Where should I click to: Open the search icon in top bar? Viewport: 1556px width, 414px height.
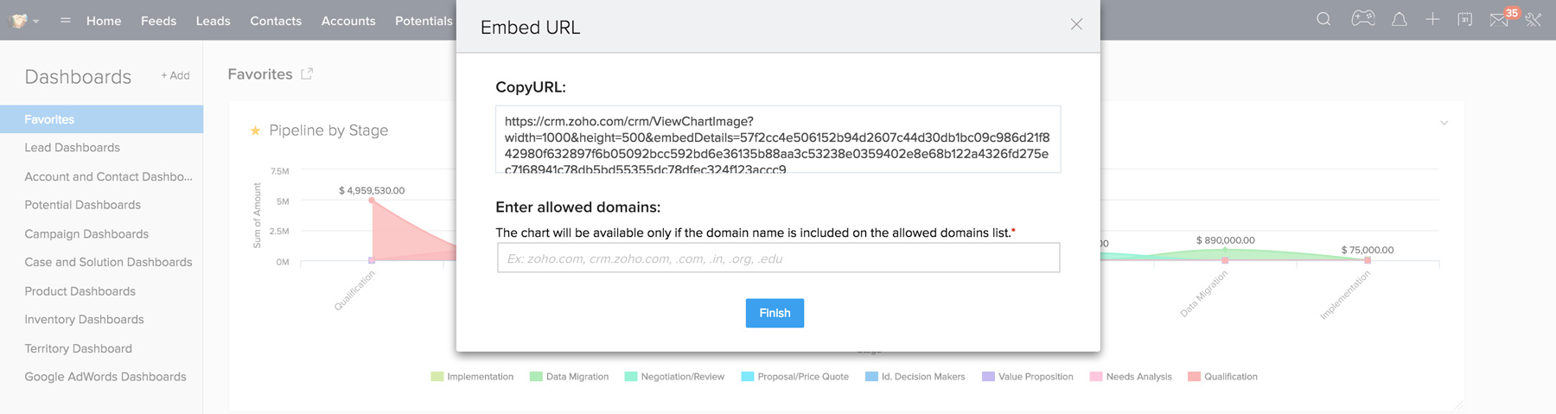coord(1323,19)
